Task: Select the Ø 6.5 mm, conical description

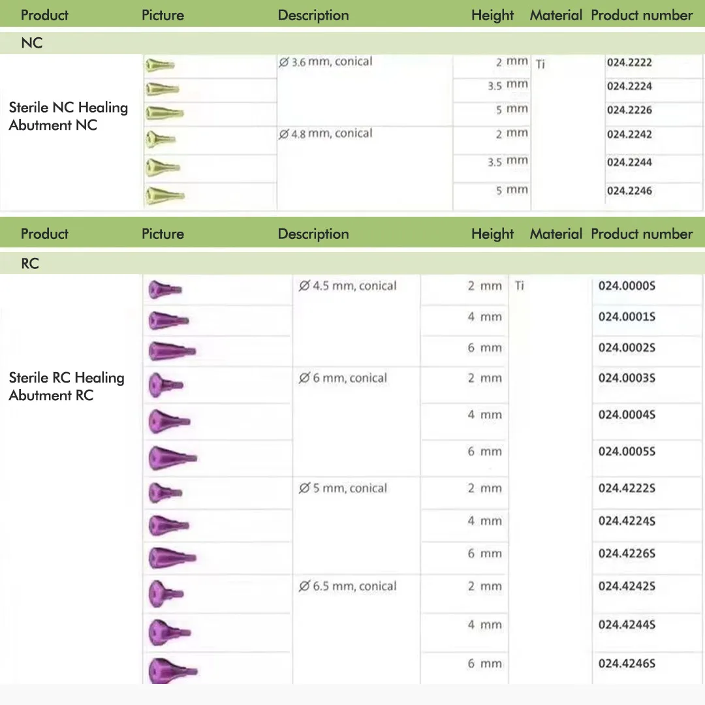Action: [x=347, y=586]
